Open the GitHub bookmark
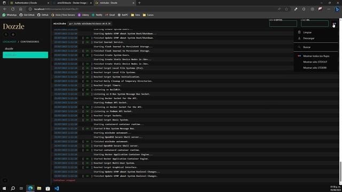342x192 pixels. (x=43, y=15)
